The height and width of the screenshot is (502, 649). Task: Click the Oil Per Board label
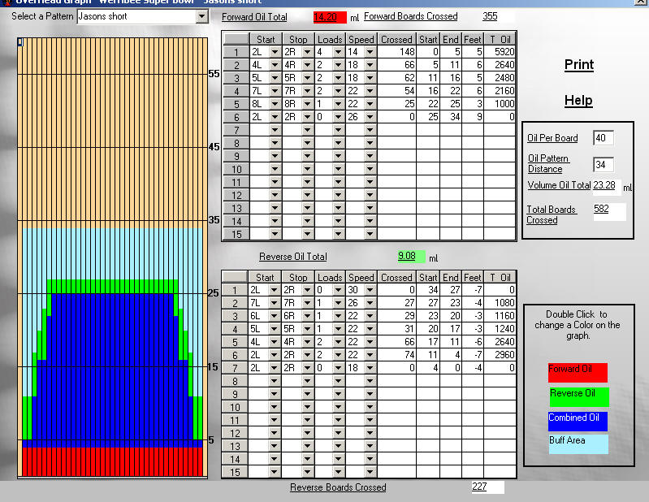(552, 138)
